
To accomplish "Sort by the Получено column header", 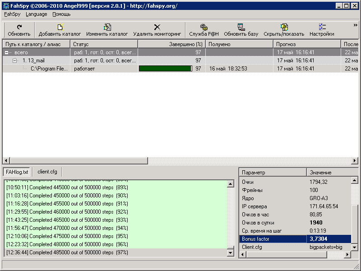I will coord(239,44).
